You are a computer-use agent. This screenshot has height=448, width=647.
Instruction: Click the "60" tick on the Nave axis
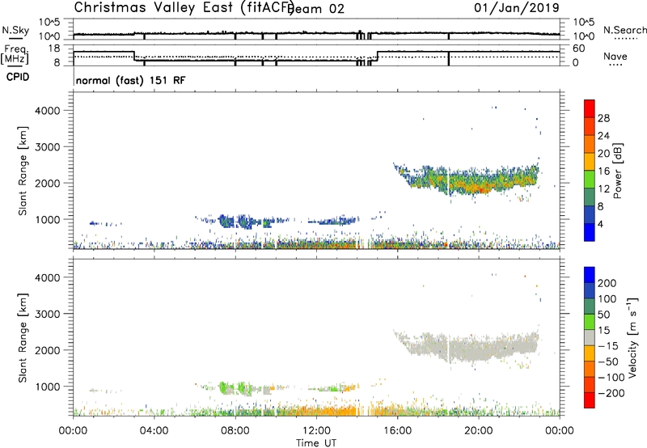coord(579,49)
